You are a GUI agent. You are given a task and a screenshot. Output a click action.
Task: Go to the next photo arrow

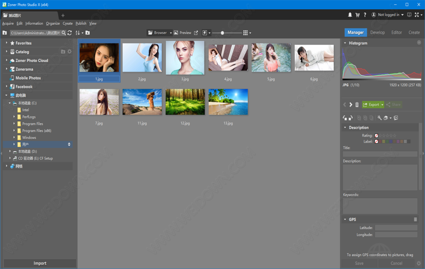351,105
